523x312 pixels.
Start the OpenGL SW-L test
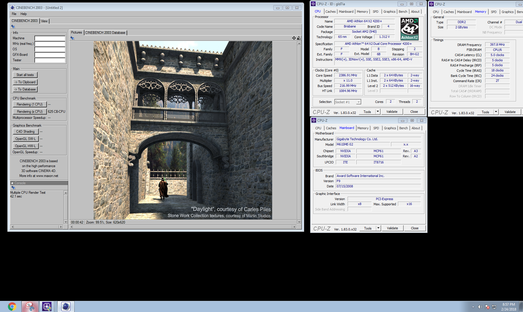[26, 139]
